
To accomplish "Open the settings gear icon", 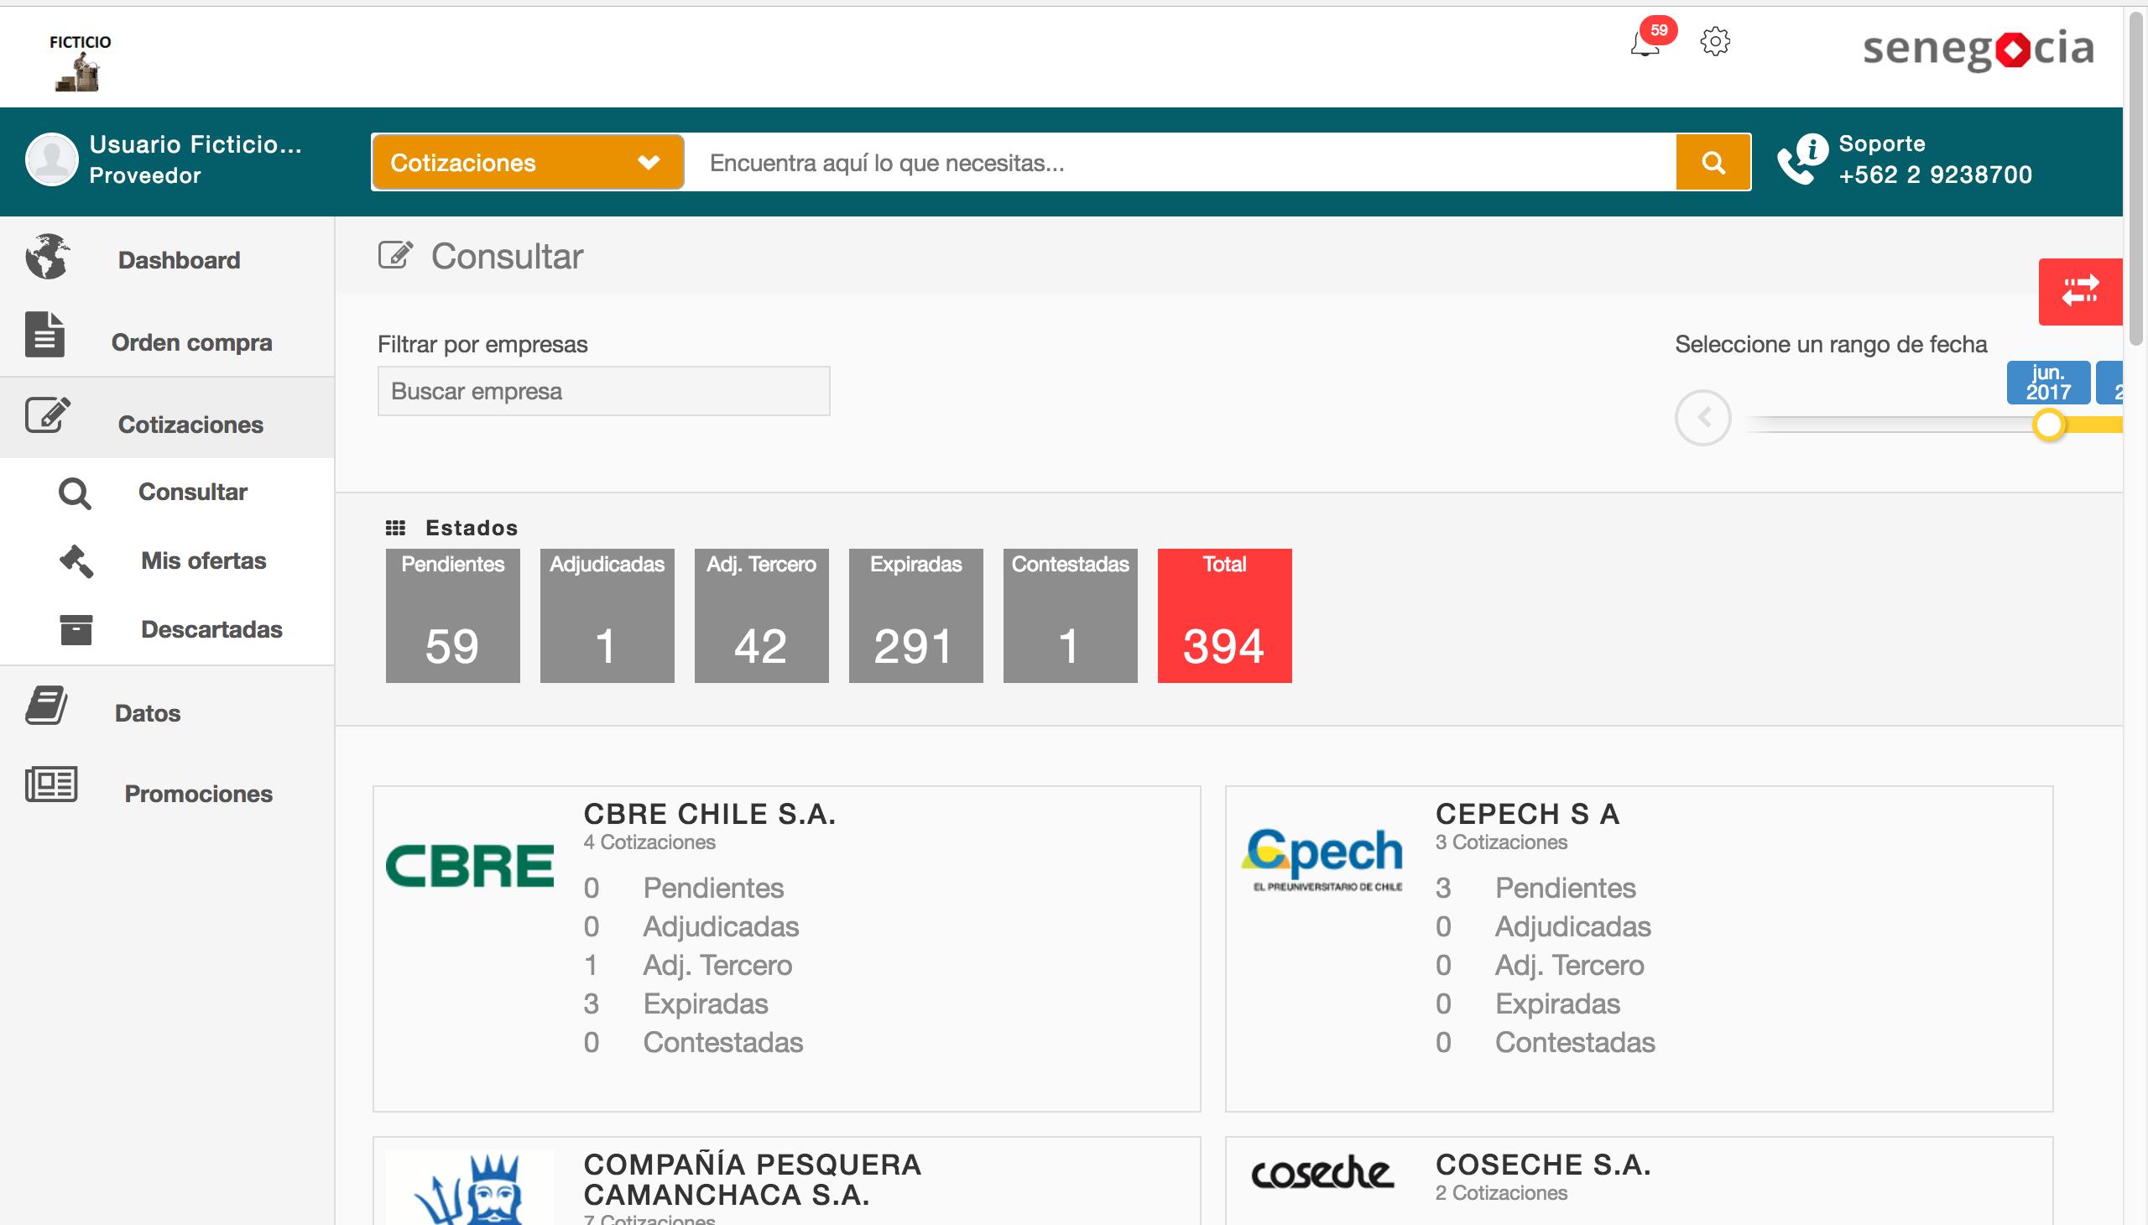I will 1715,41.
